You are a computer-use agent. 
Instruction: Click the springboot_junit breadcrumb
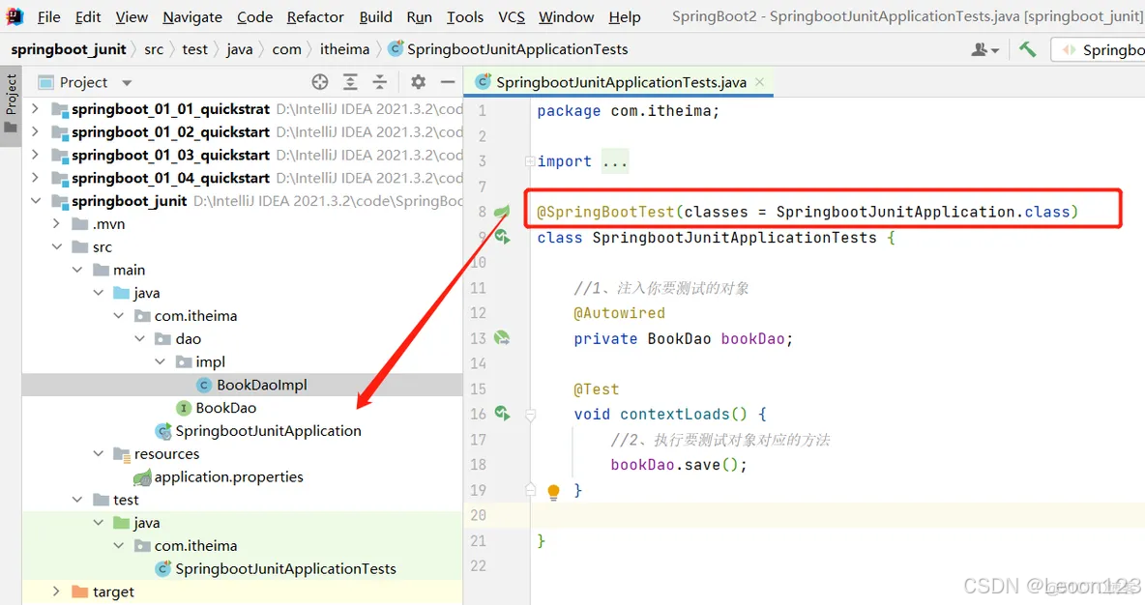coord(68,49)
